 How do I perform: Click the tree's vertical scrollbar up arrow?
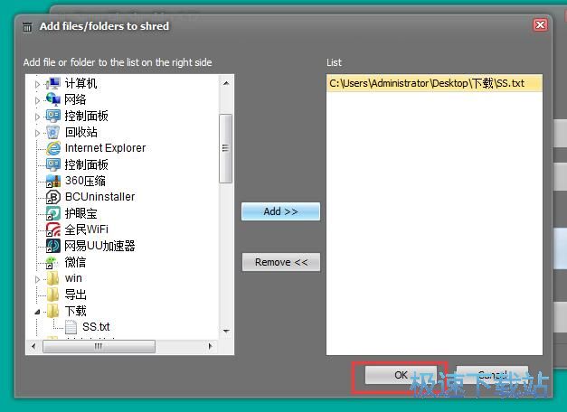pos(226,83)
